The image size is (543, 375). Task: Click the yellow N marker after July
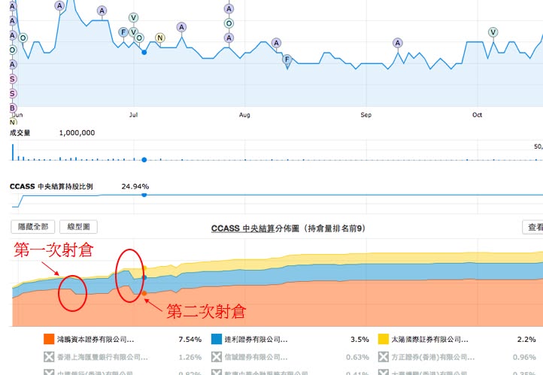159,38
